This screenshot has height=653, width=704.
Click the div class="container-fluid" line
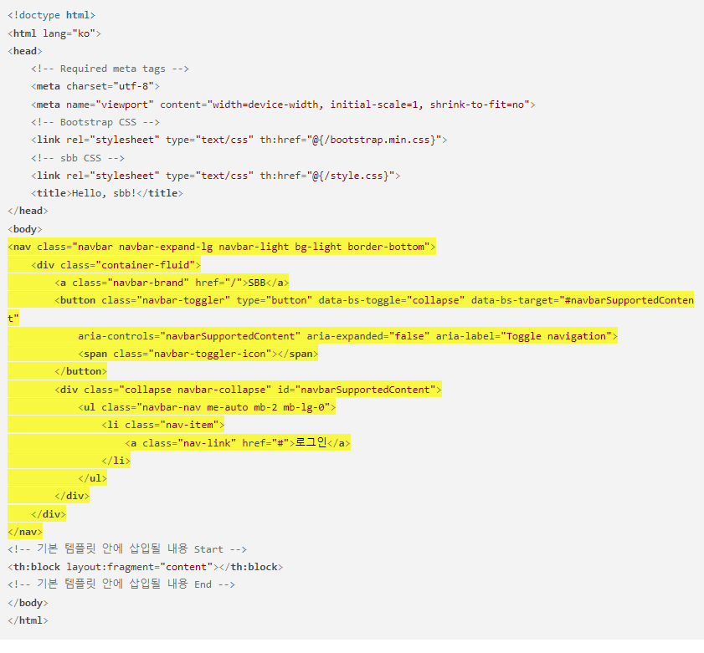tap(116, 265)
